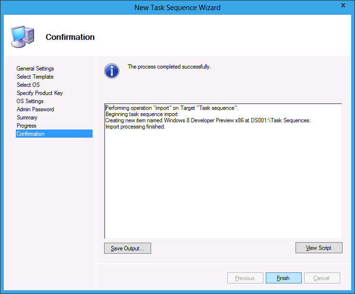Click the disabled Cancel button
The image size is (355, 294).
(321, 278)
